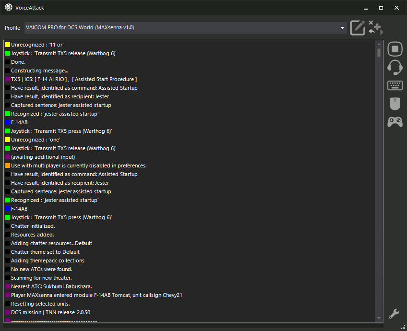Click the window resize grip dots
The height and width of the screenshot is (331, 407).
[403, 327]
